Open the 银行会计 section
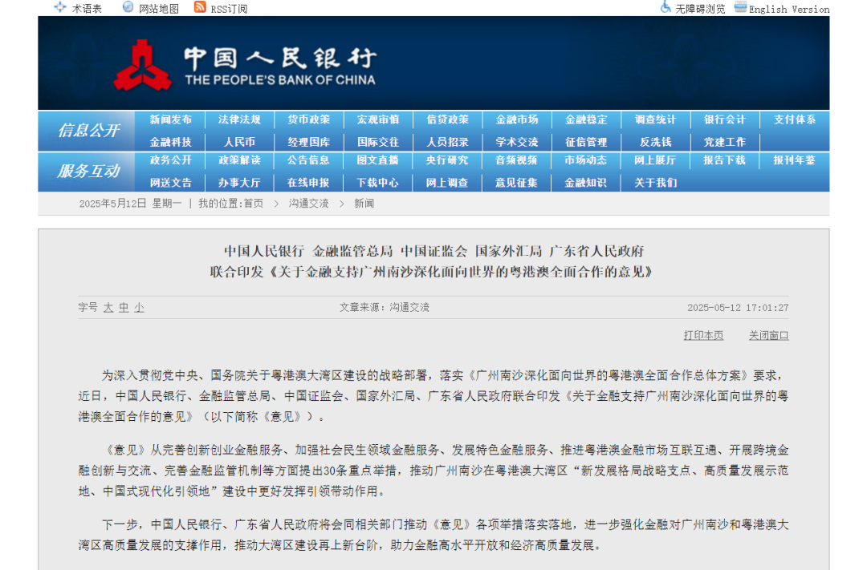The width and height of the screenshot is (867, 570). point(725,120)
